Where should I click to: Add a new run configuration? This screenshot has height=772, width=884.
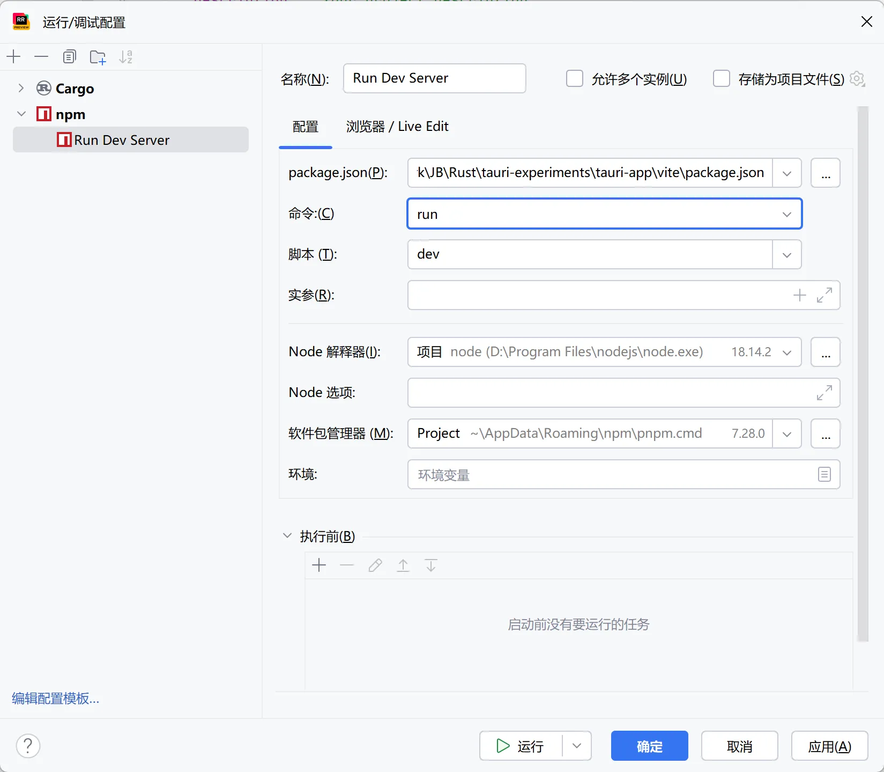[x=13, y=57]
